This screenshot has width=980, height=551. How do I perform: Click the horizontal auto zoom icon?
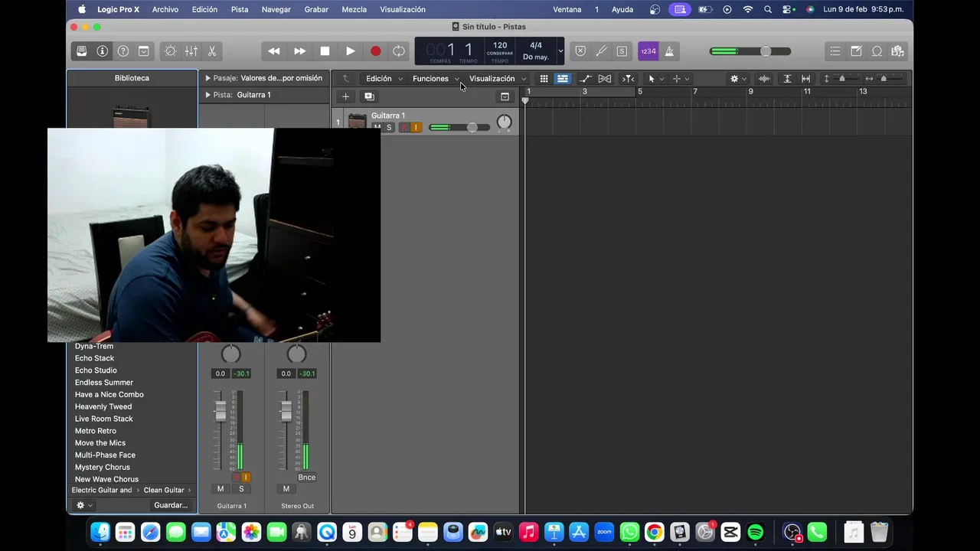(805, 79)
